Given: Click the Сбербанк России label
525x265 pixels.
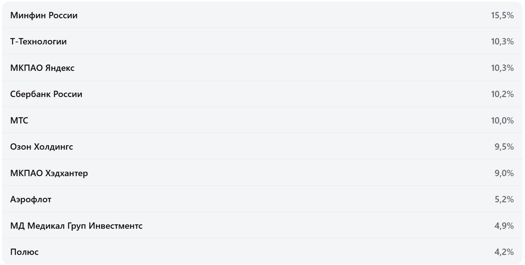Looking at the screenshot, I should (x=46, y=94).
